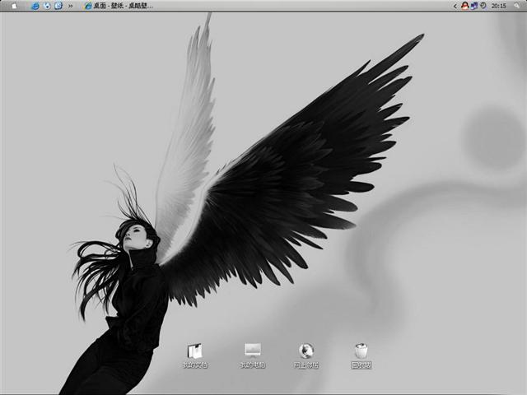The image size is (527, 395).
Task: Open the Apple-logo start menu button
Action: pyautogui.click(x=13, y=6)
